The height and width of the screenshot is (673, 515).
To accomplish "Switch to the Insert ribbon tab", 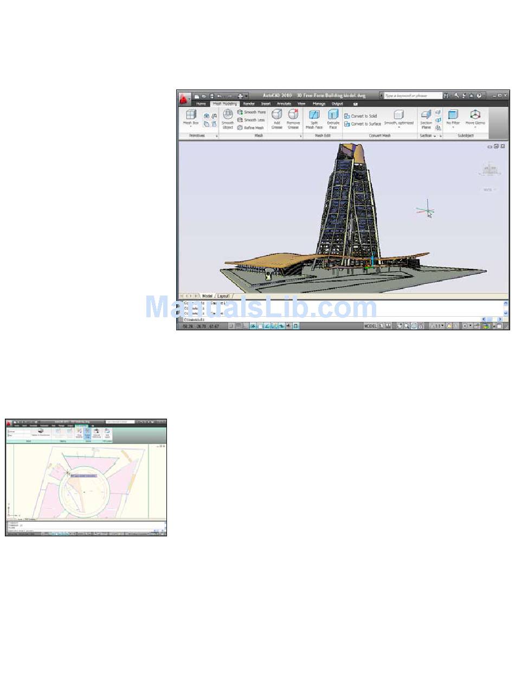I will click(266, 103).
